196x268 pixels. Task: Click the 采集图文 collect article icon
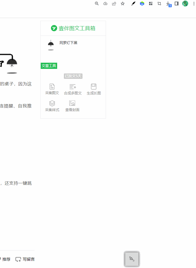tap(52, 86)
